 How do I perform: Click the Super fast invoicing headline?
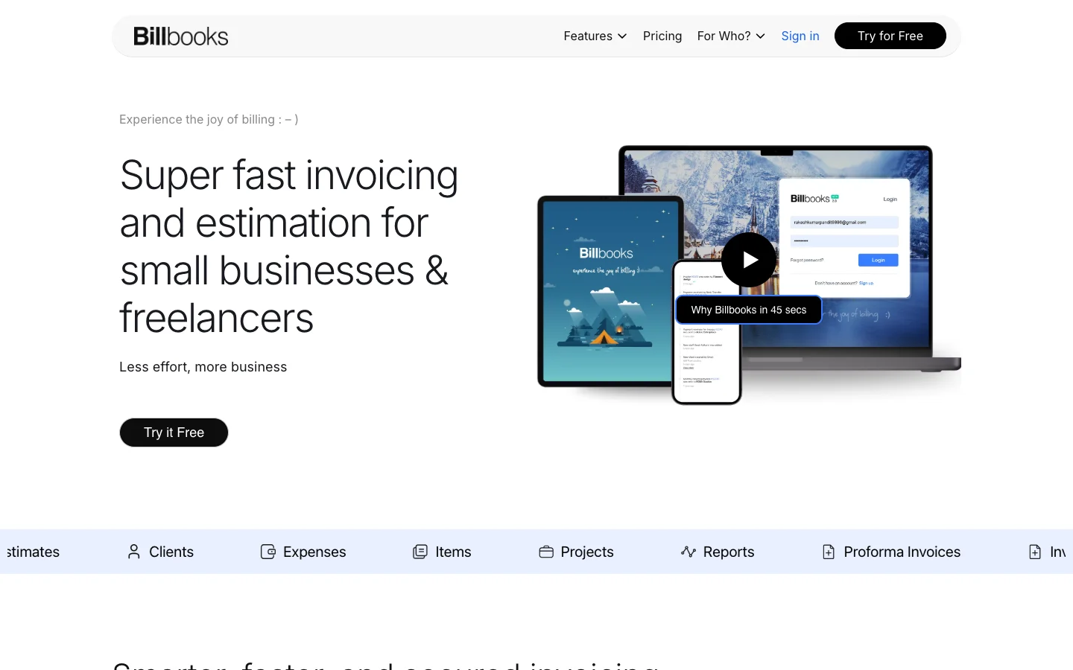289,246
